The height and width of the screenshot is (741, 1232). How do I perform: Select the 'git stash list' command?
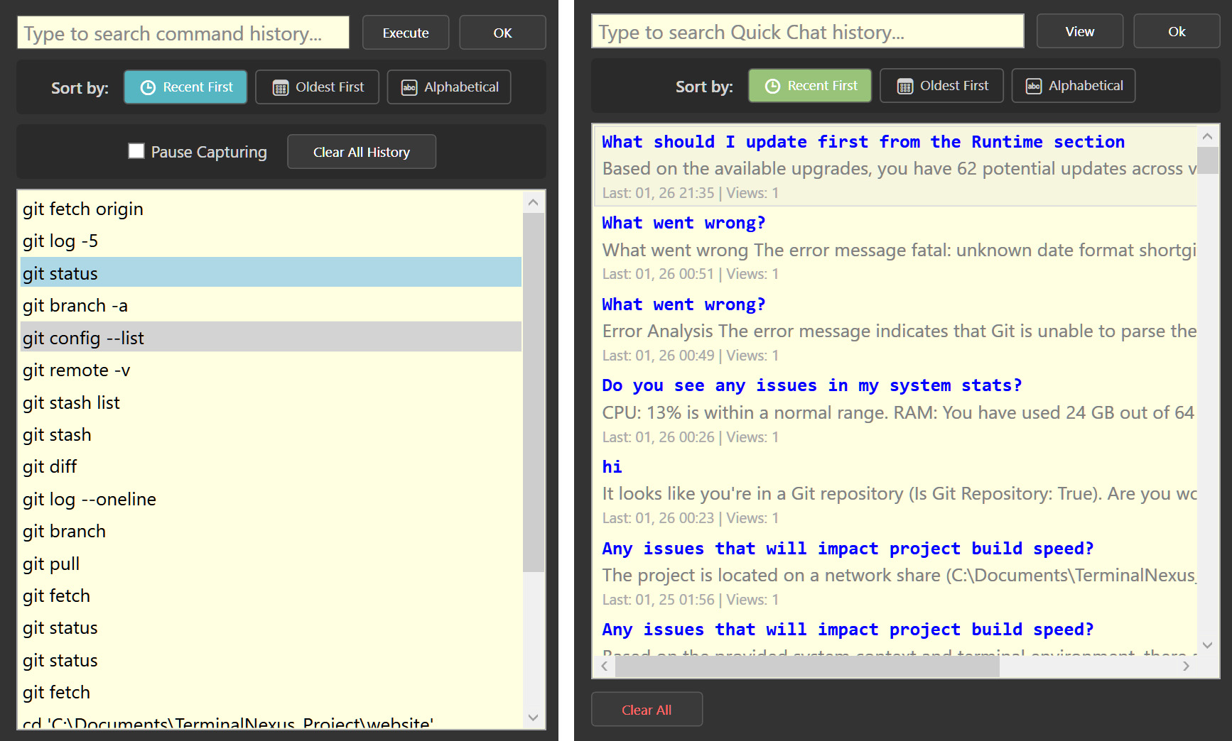pyautogui.click(x=71, y=402)
